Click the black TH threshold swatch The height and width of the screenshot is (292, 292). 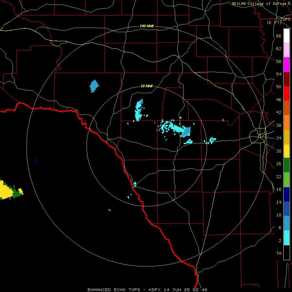[286, 252]
